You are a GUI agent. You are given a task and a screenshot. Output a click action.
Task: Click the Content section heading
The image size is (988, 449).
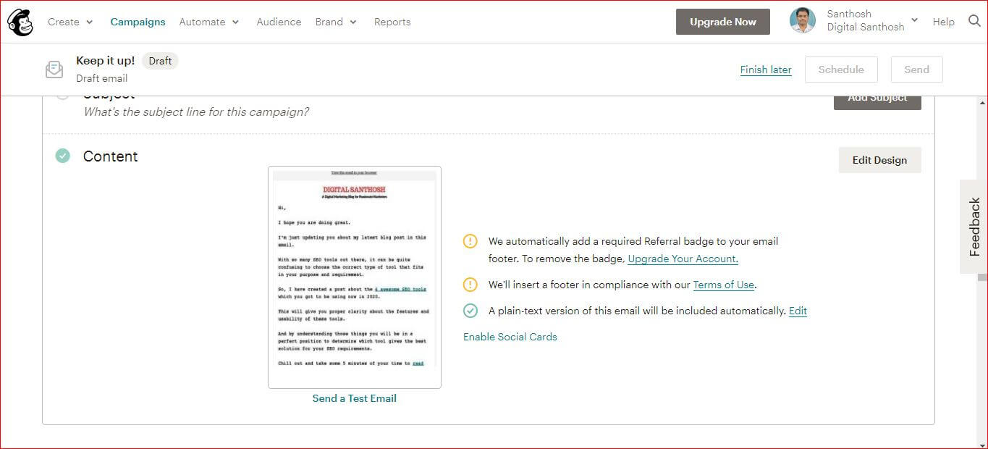click(x=110, y=156)
